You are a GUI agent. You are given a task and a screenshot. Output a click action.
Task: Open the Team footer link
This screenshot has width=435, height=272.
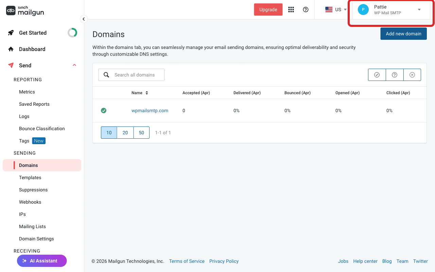(x=402, y=261)
